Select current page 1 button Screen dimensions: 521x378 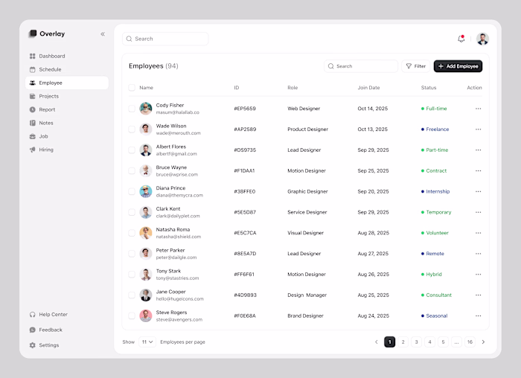pos(390,342)
